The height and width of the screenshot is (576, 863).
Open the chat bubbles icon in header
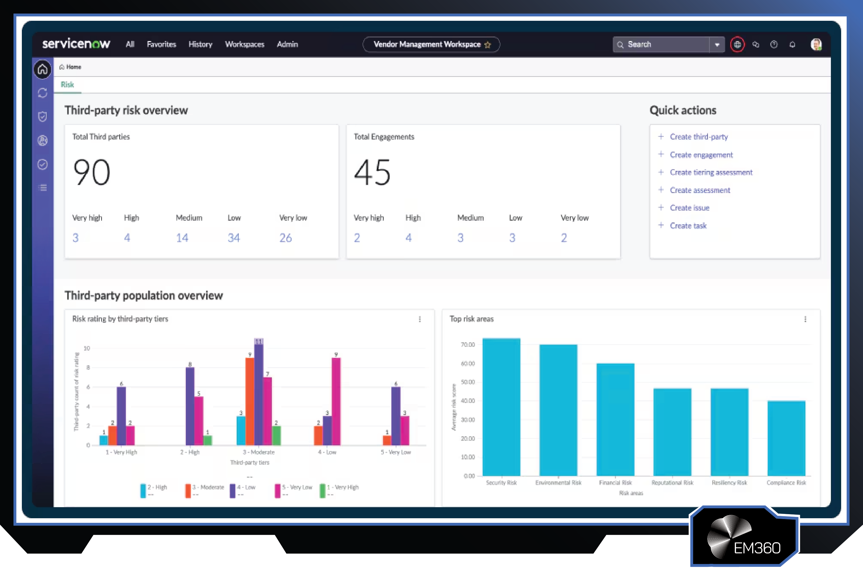click(755, 45)
